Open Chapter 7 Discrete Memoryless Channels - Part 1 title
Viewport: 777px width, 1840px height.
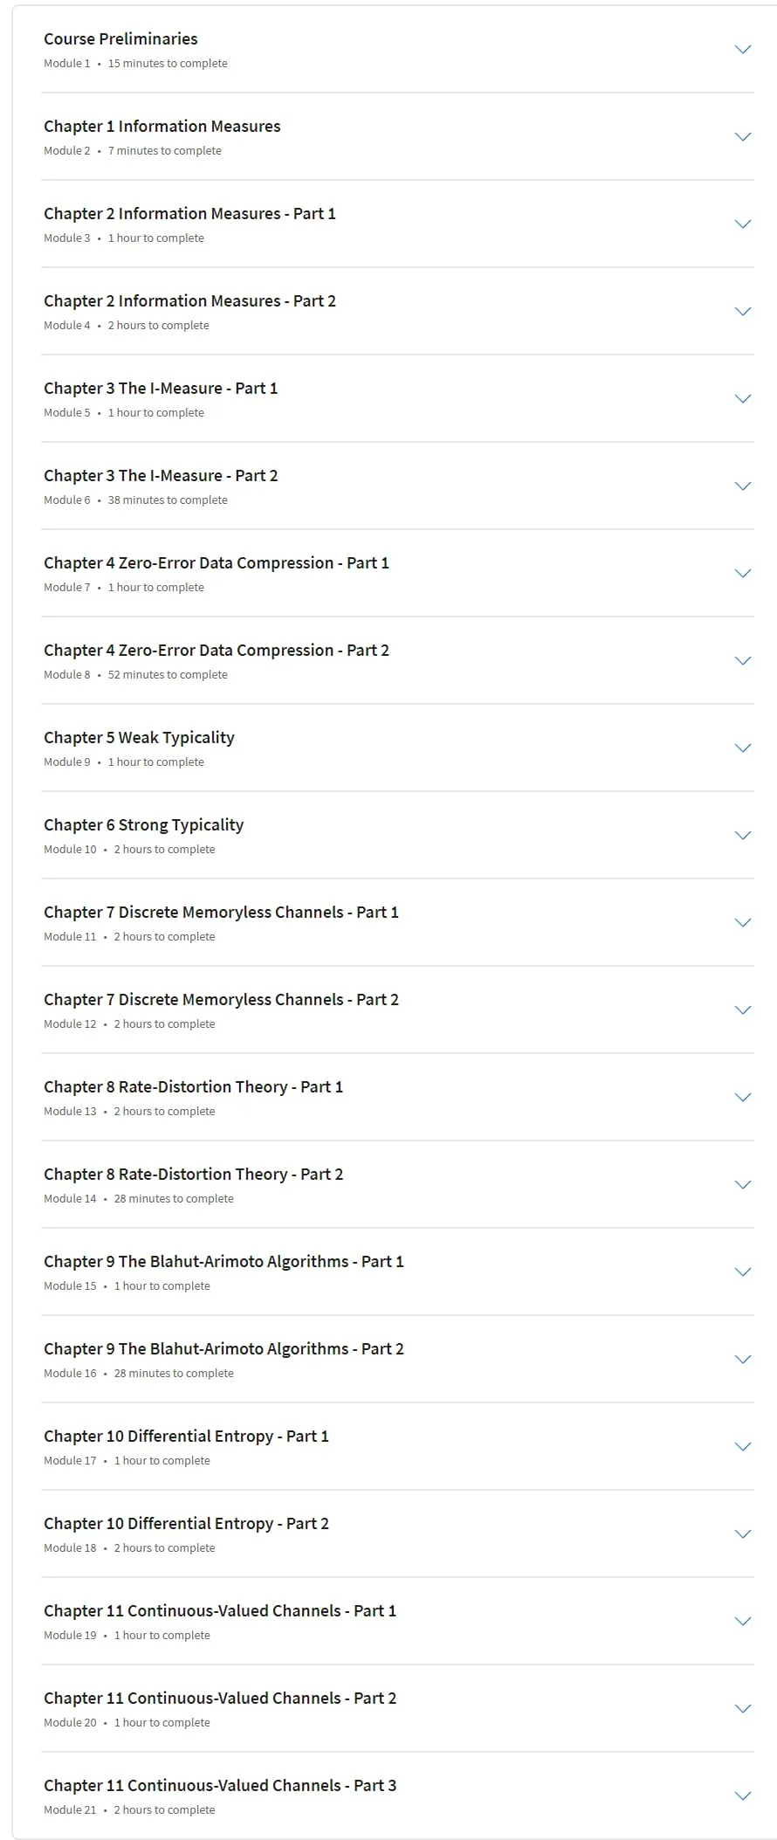coord(221,913)
